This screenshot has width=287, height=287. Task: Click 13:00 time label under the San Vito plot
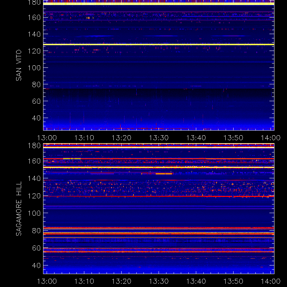pyautogui.click(x=47, y=138)
